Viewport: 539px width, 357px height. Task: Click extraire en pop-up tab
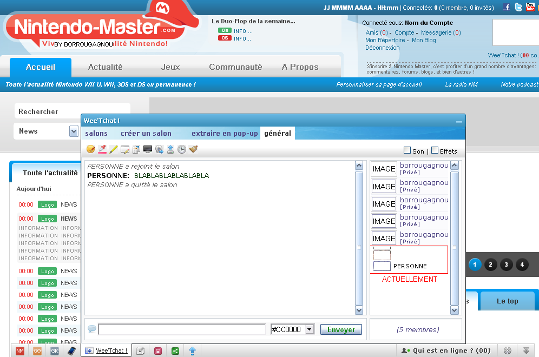coord(225,133)
